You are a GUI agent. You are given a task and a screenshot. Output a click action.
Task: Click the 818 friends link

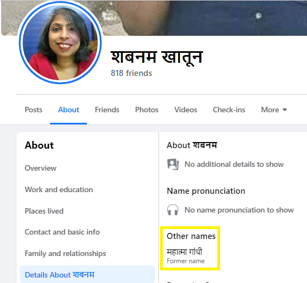[x=131, y=73]
